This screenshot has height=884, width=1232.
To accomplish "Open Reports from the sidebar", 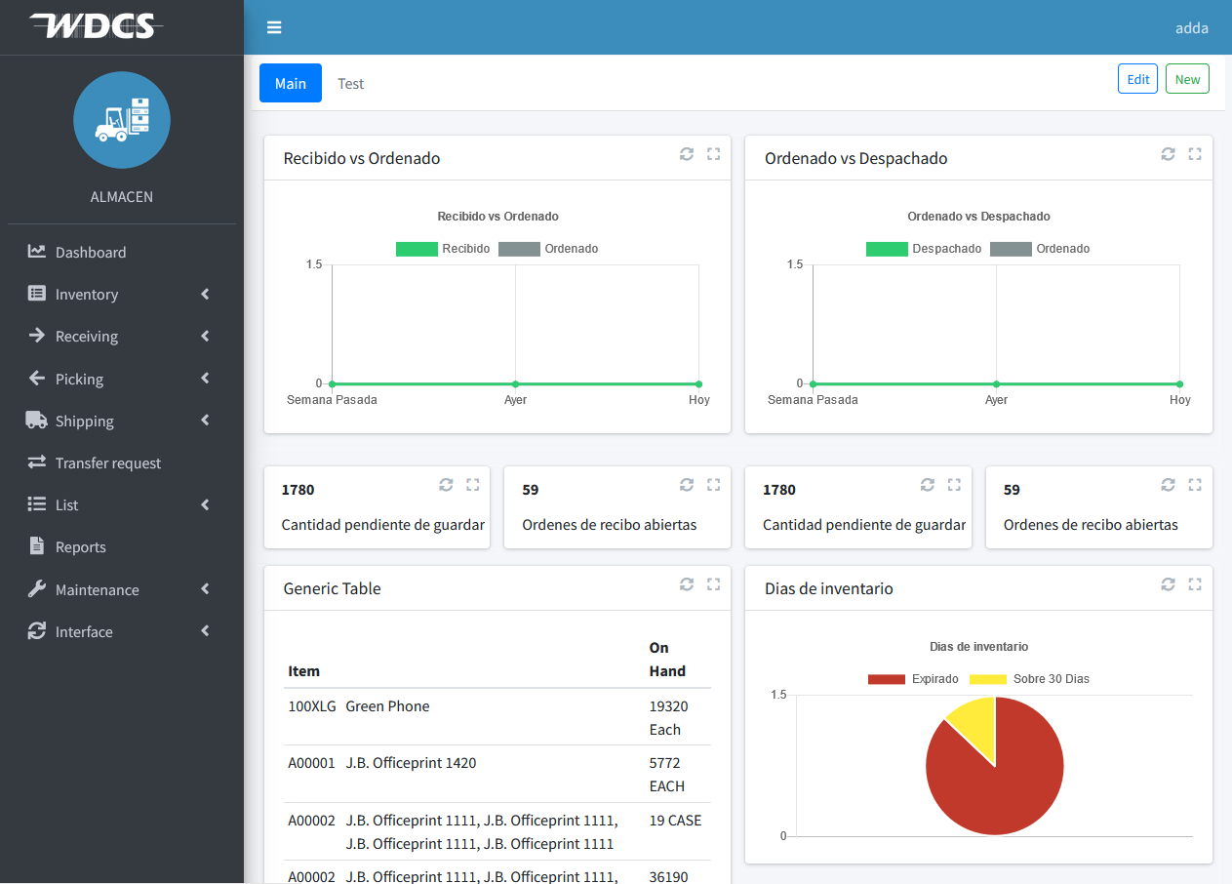I will [80, 547].
